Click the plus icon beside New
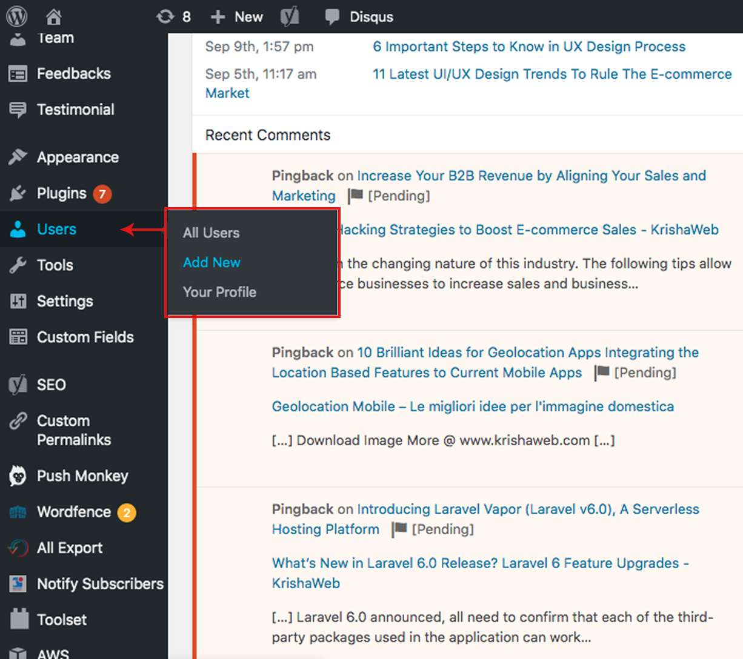 click(x=218, y=17)
